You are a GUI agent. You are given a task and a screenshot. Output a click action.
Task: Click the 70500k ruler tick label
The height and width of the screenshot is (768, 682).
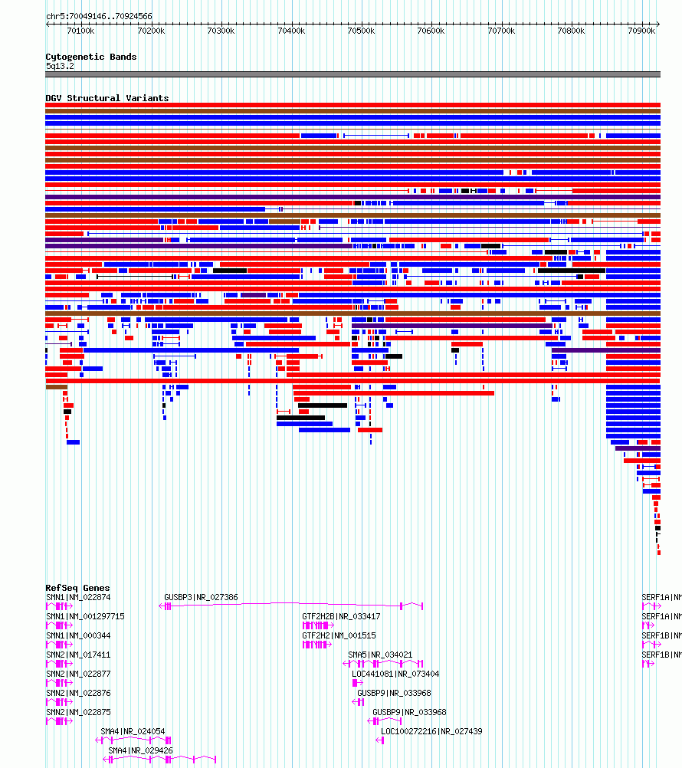pos(361,31)
